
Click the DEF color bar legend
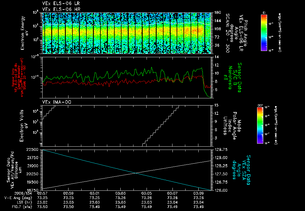point(260,125)
